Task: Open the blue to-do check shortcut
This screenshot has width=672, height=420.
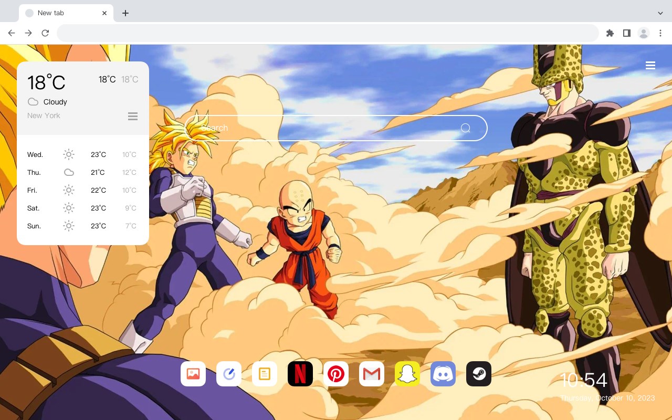Action: pyautogui.click(x=229, y=374)
